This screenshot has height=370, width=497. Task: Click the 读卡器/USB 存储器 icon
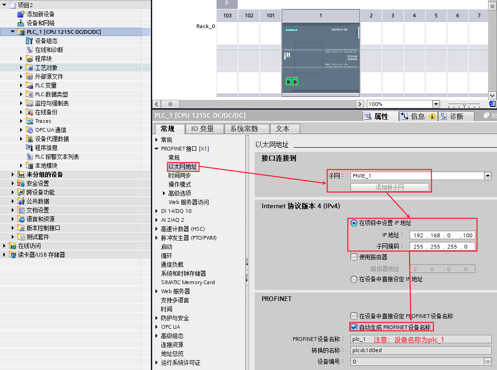[13, 255]
